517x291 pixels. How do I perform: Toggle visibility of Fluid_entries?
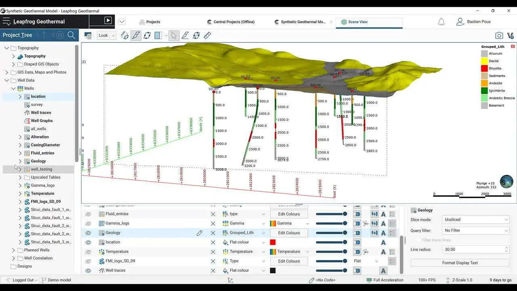pos(88,214)
